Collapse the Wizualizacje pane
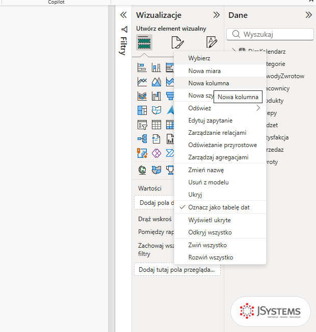The height and width of the screenshot is (332, 316). click(216, 15)
